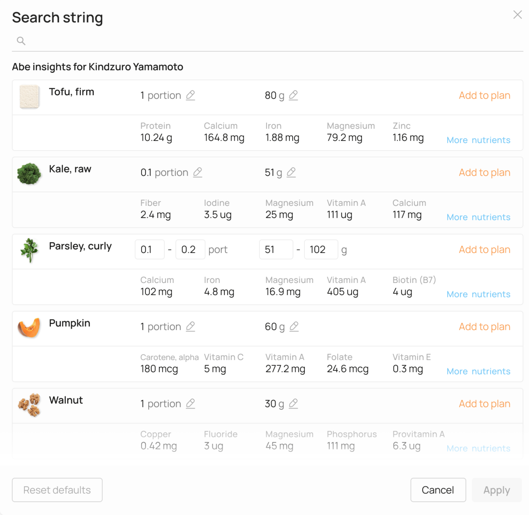The height and width of the screenshot is (515, 529).
Task: Add Parsley, curly to plan
Action: click(x=484, y=249)
